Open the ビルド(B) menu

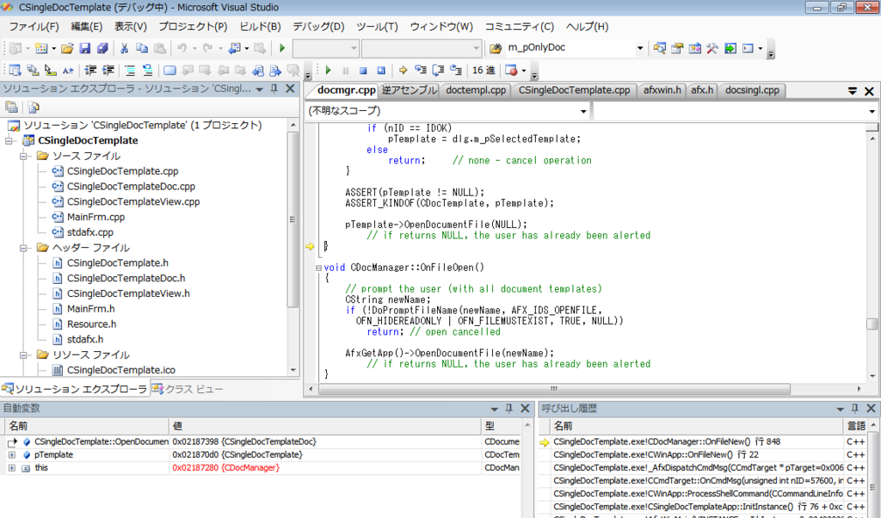260,27
